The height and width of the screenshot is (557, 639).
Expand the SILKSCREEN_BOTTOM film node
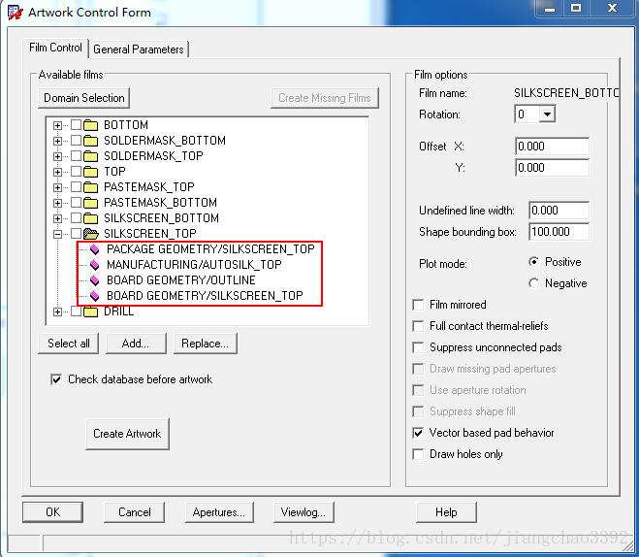[57, 218]
